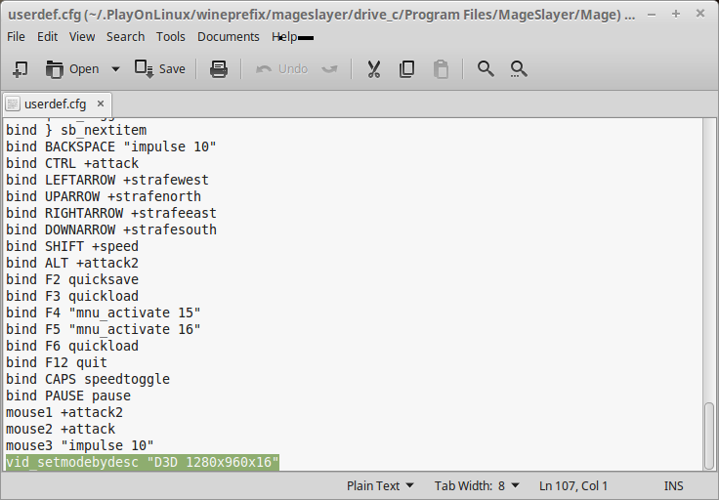Click the Copy icon
The height and width of the screenshot is (500, 719).
pyautogui.click(x=406, y=69)
